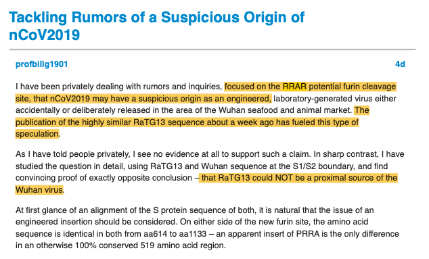
Task: Click 'As I have told people privately' sentence
Action: click(72, 155)
